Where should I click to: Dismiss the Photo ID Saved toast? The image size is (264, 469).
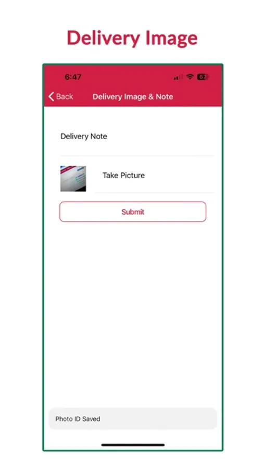133,419
